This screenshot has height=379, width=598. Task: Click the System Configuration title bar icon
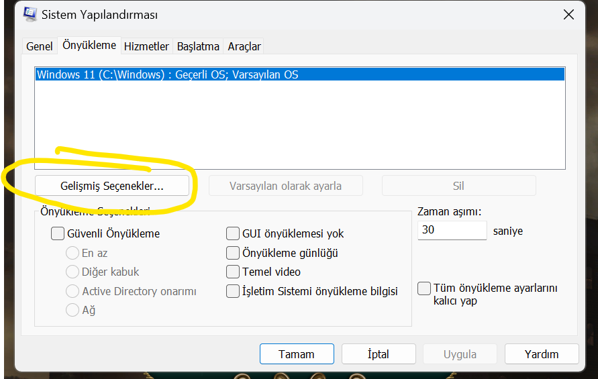pyautogui.click(x=30, y=15)
